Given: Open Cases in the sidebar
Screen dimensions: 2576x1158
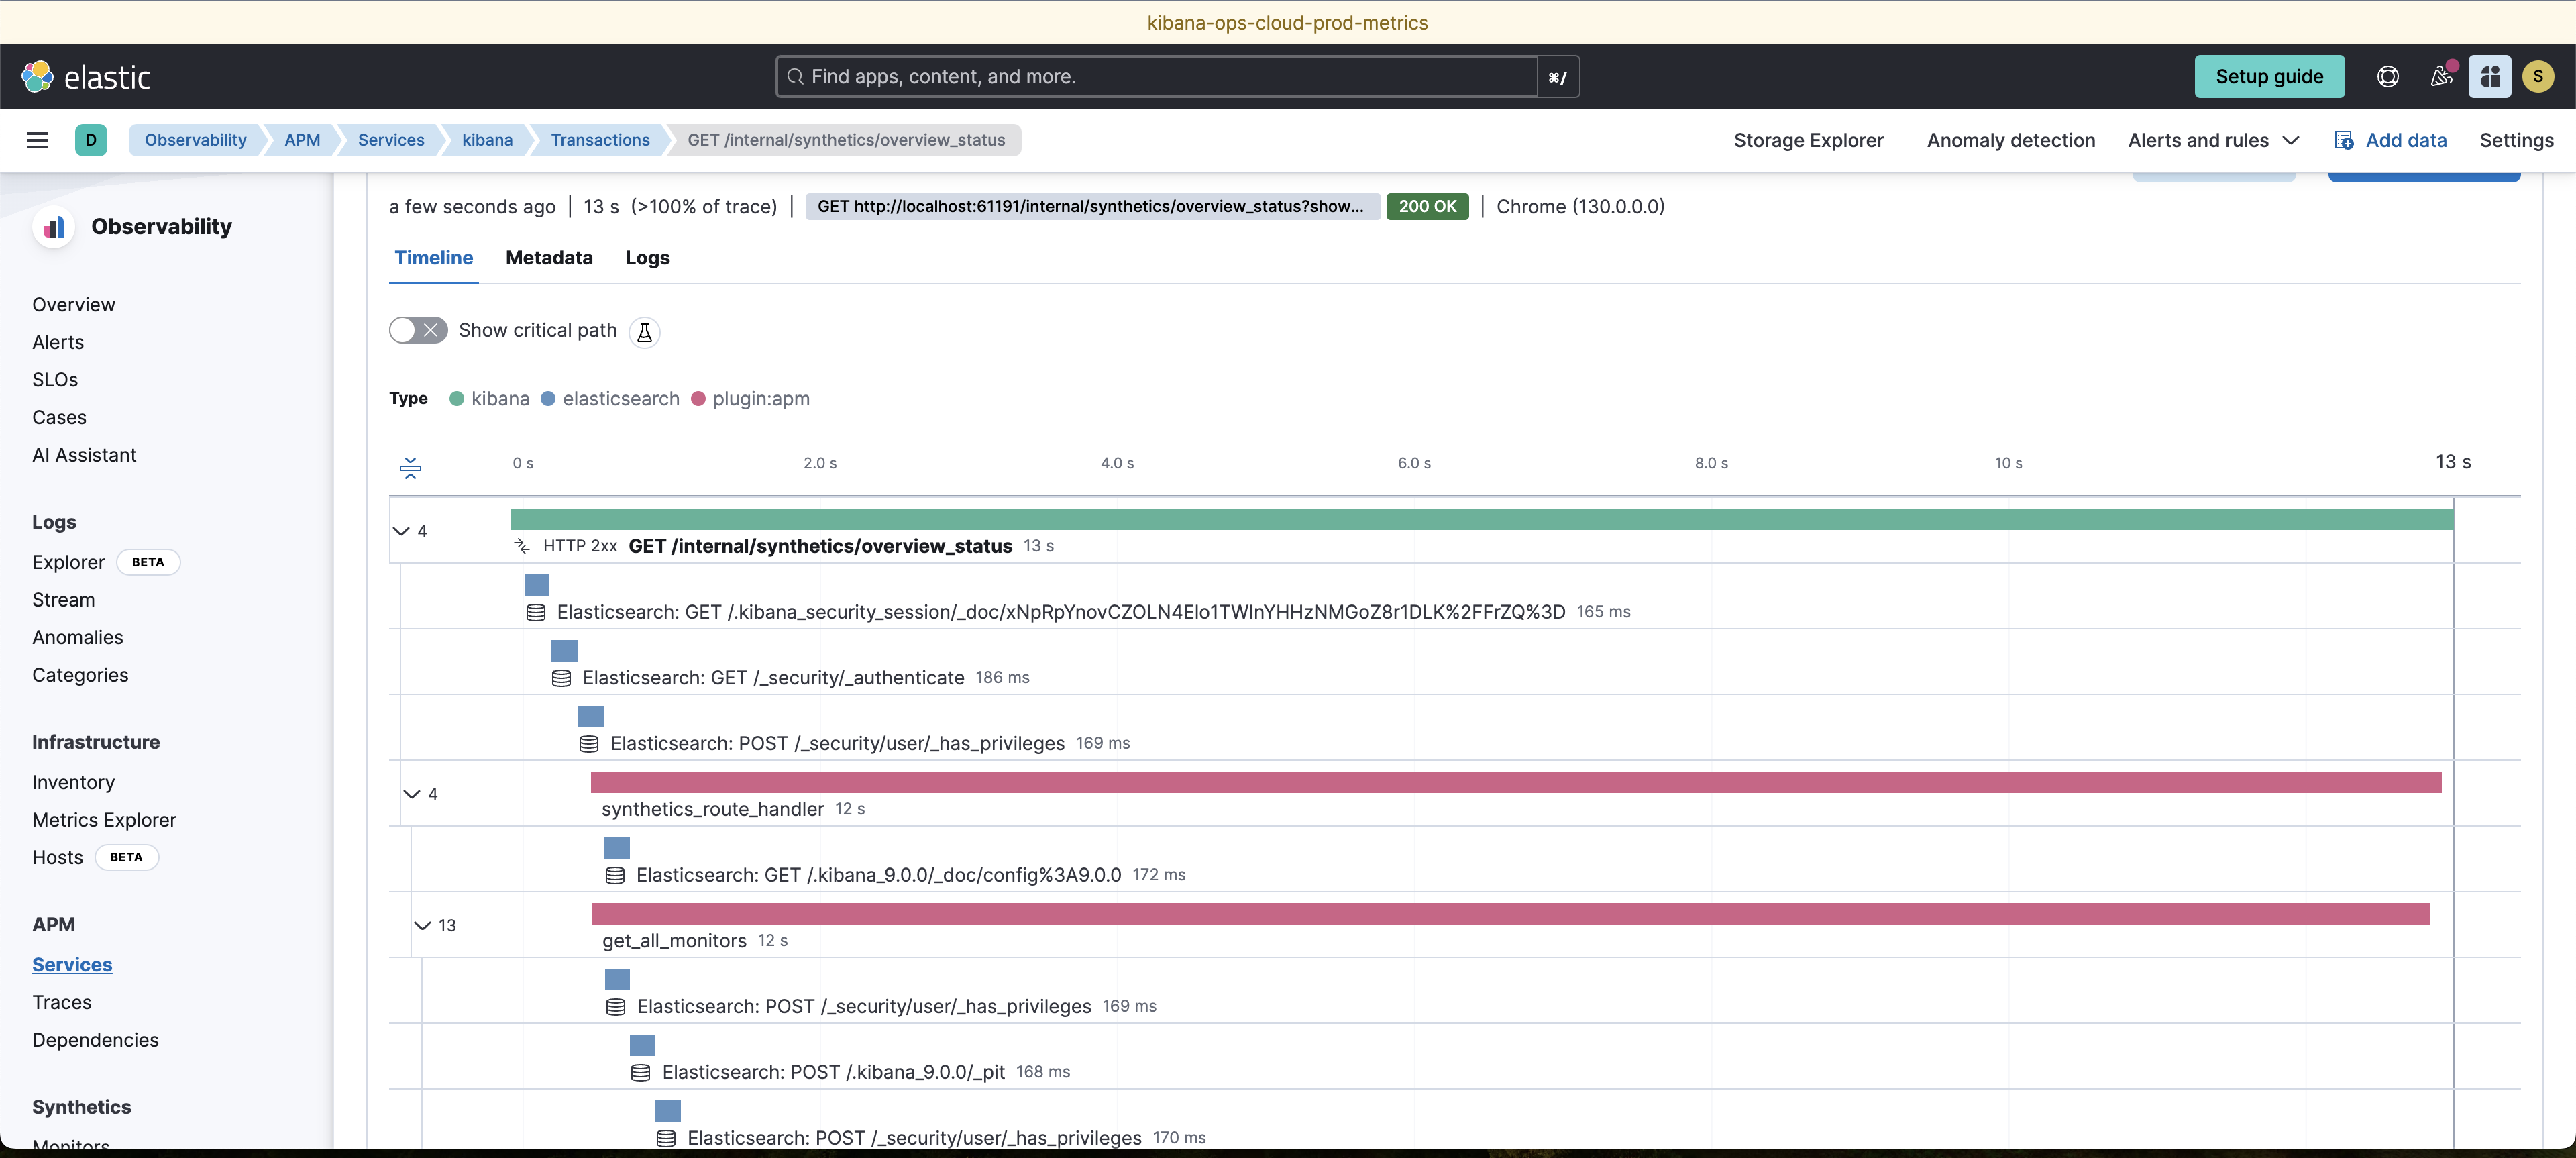Looking at the screenshot, I should [59, 418].
